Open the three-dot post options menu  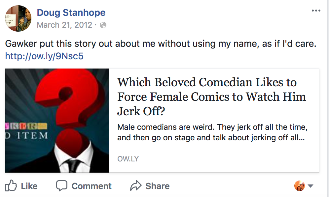pyautogui.click(x=316, y=11)
